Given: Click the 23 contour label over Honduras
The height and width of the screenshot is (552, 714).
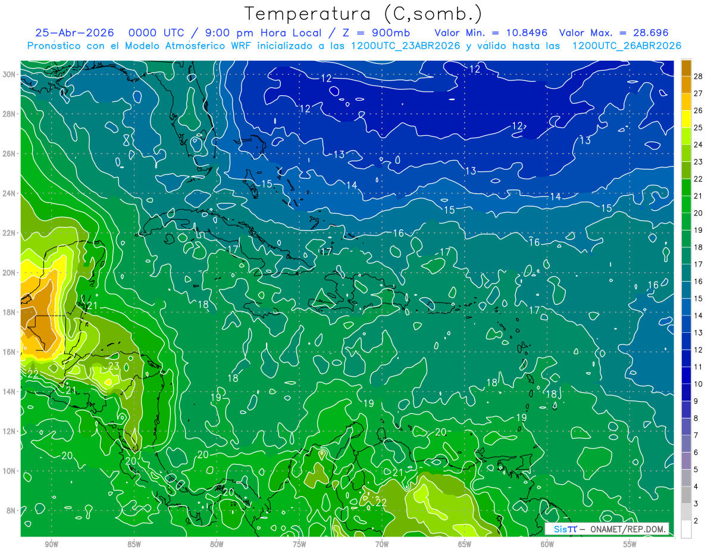Looking at the screenshot, I should click(114, 366).
